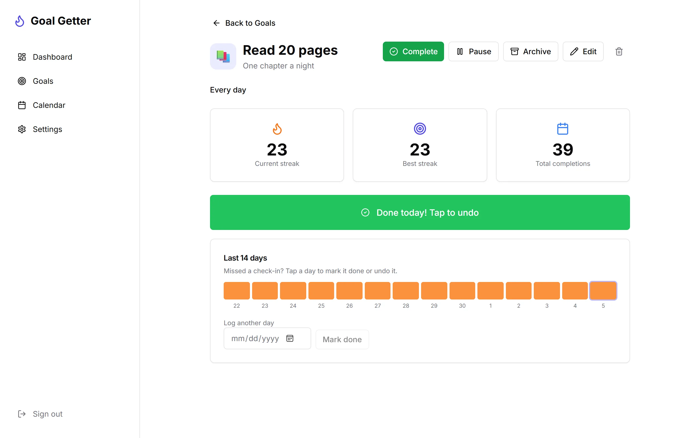Toggle highlighted day 5 square

coord(603,290)
